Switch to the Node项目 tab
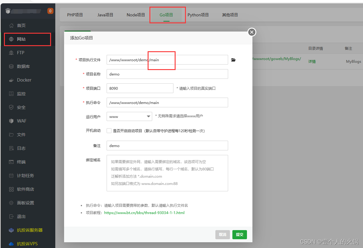The height and width of the screenshot is (248, 363). click(135, 15)
